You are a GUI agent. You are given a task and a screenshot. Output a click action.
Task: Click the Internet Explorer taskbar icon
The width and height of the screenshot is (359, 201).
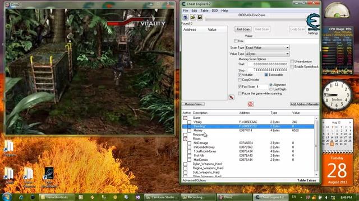point(21,197)
